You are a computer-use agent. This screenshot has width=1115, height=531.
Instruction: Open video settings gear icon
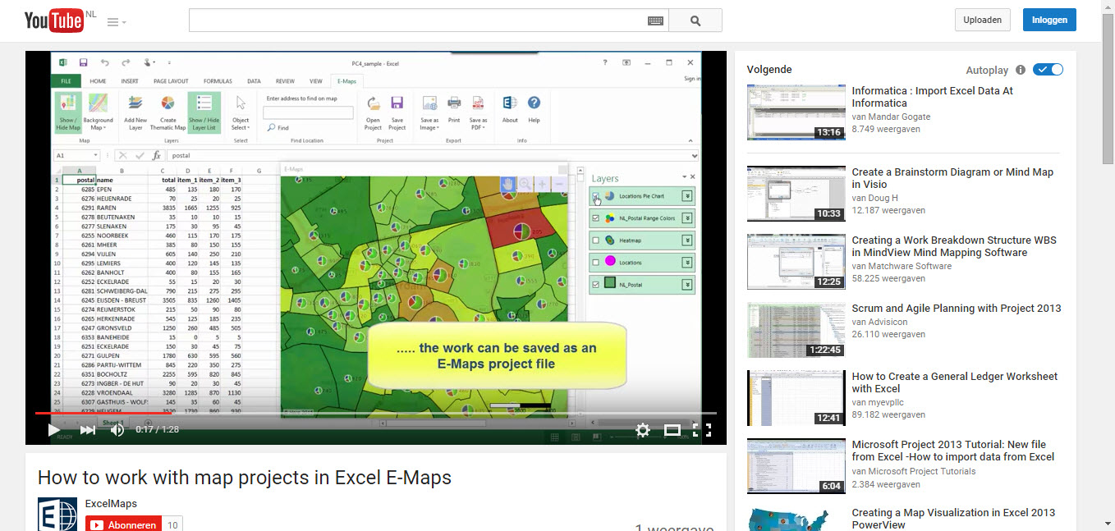point(643,430)
